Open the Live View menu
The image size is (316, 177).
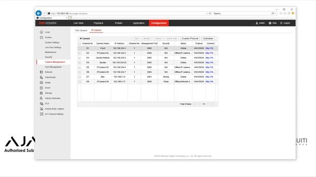79,23
